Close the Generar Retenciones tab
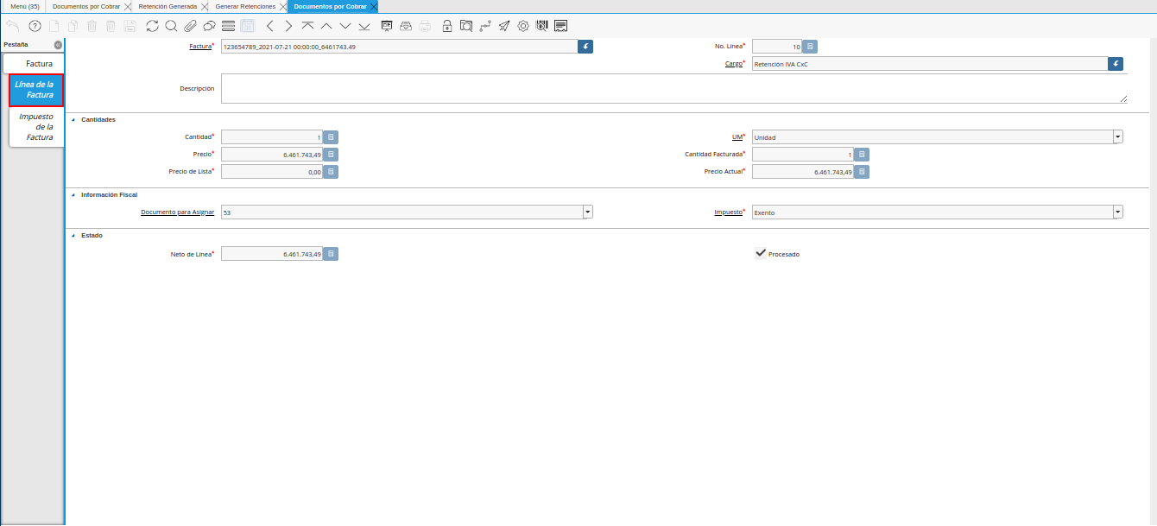This screenshot has height=526, width=1157. point(283,6)
